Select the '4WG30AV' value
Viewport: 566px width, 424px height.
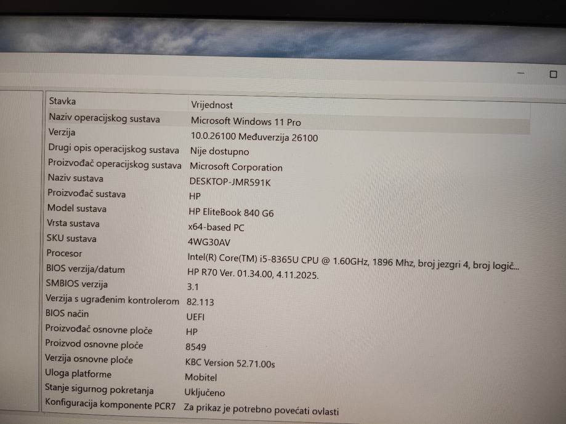pos(209,243)
